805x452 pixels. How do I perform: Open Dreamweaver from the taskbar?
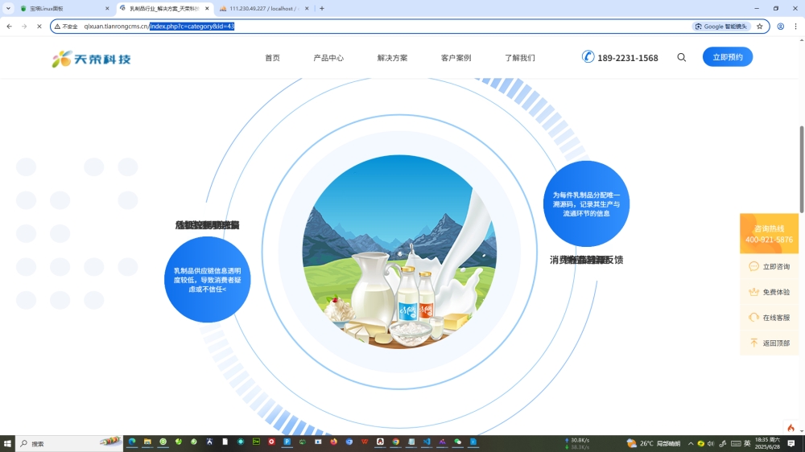coord(256,442)
